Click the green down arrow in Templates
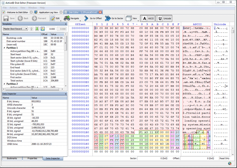Screen dimensions: 237x168 (x=37, y=29)
